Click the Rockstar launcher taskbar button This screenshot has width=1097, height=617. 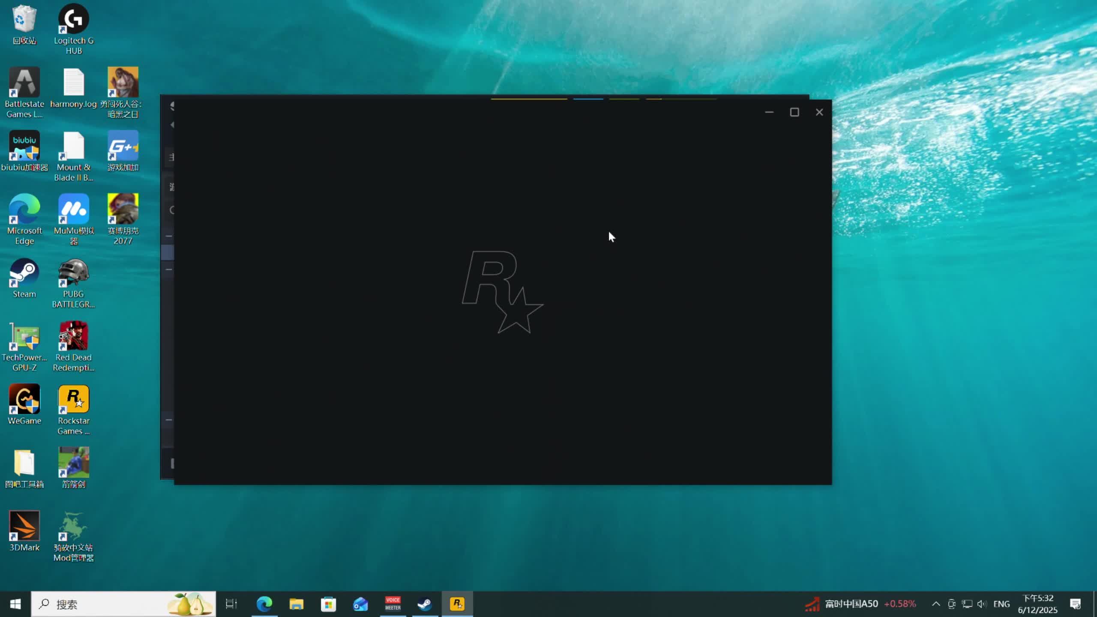[457, 604]
